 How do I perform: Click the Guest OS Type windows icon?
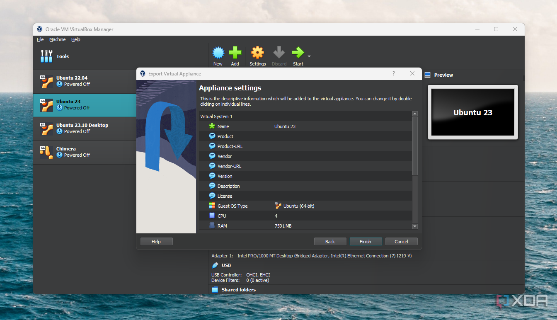click(x=212, y=206)
